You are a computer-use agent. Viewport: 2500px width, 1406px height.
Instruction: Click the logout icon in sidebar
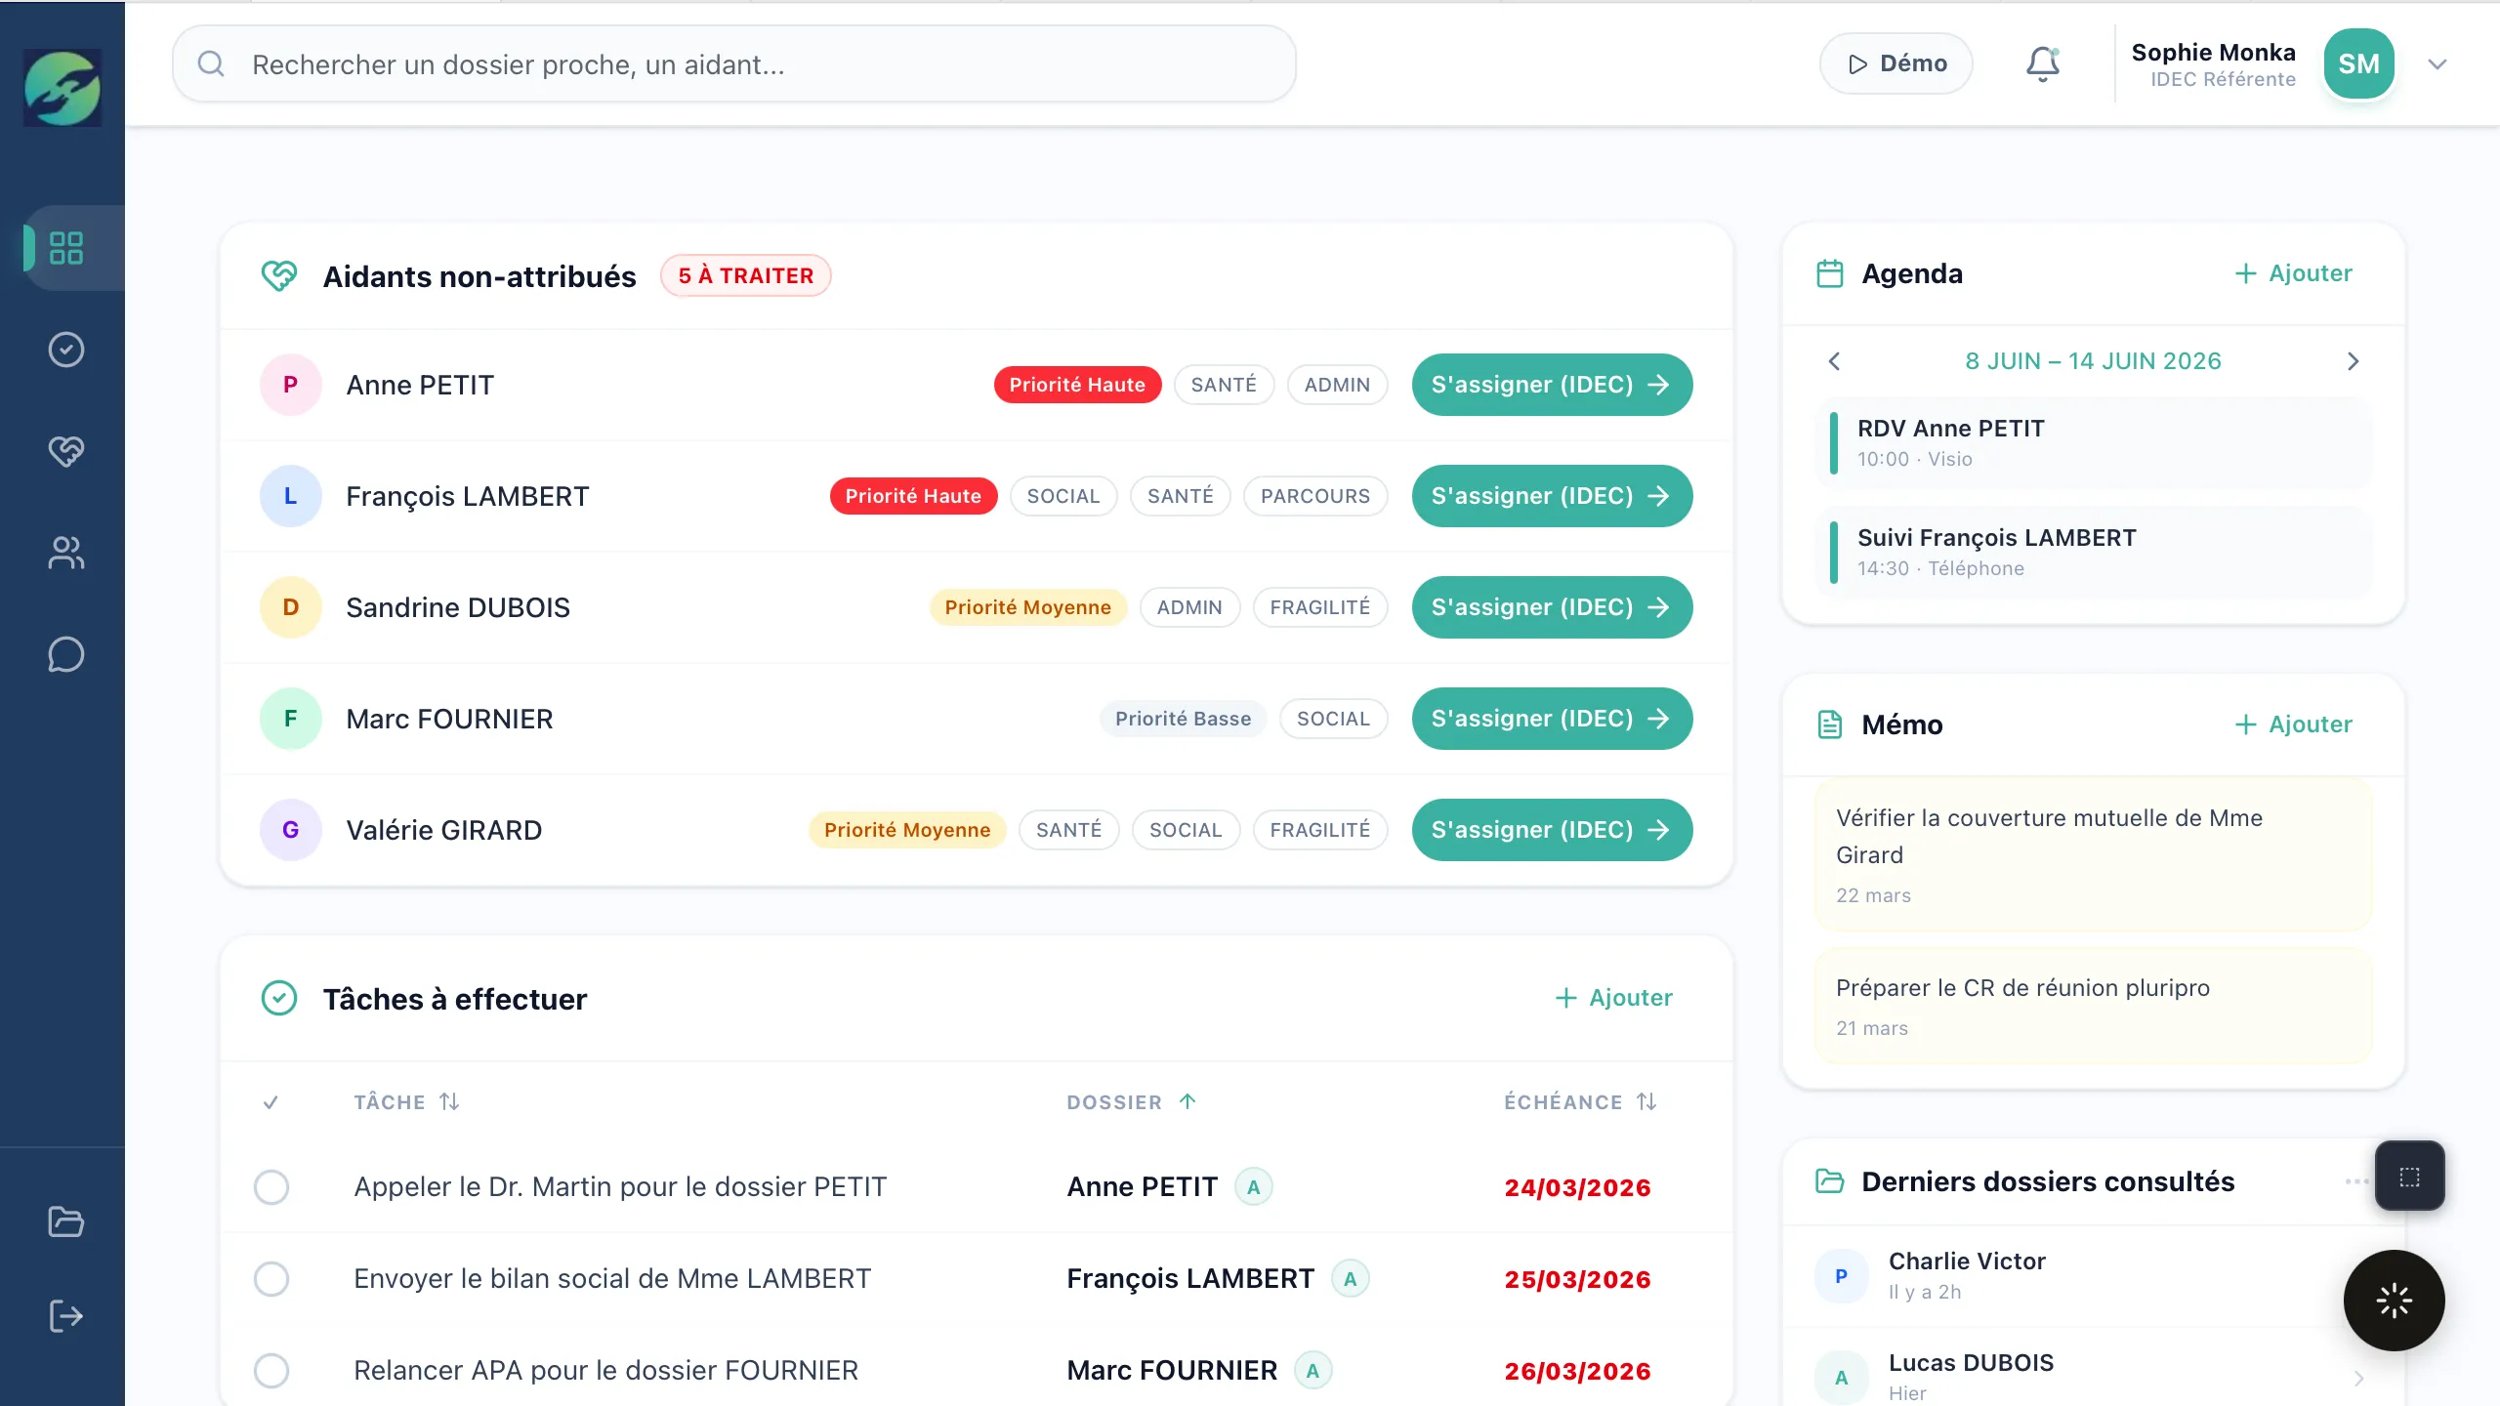65,1315
